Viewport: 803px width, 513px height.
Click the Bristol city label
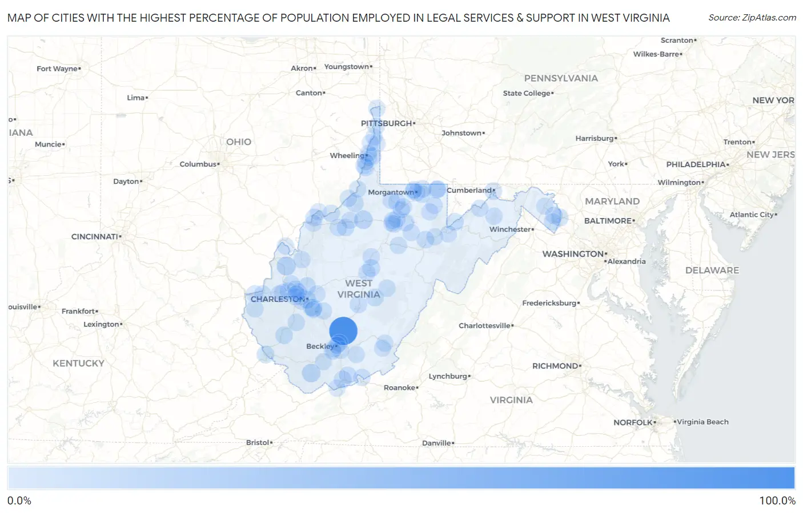pos(258,442)
